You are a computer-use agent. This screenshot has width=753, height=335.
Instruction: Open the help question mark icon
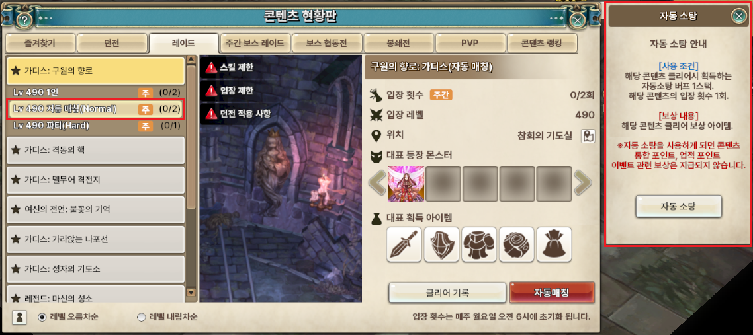pyautogui.click(x=25, y=20)
